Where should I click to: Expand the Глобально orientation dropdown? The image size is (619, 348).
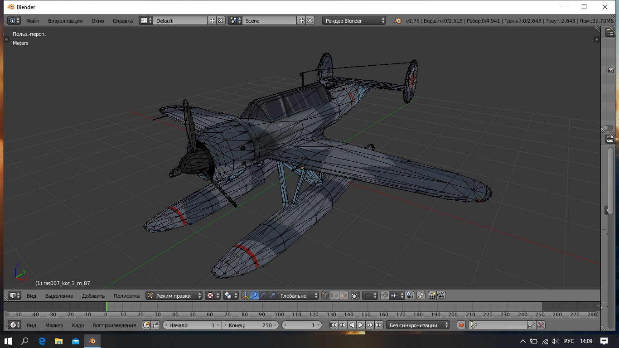[x=297, y=295]
